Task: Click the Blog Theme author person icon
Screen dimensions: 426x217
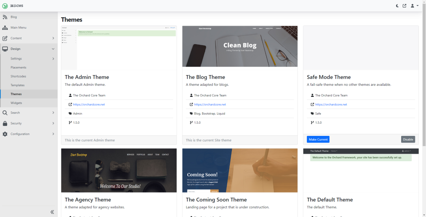Action: (x=191, y=95)
